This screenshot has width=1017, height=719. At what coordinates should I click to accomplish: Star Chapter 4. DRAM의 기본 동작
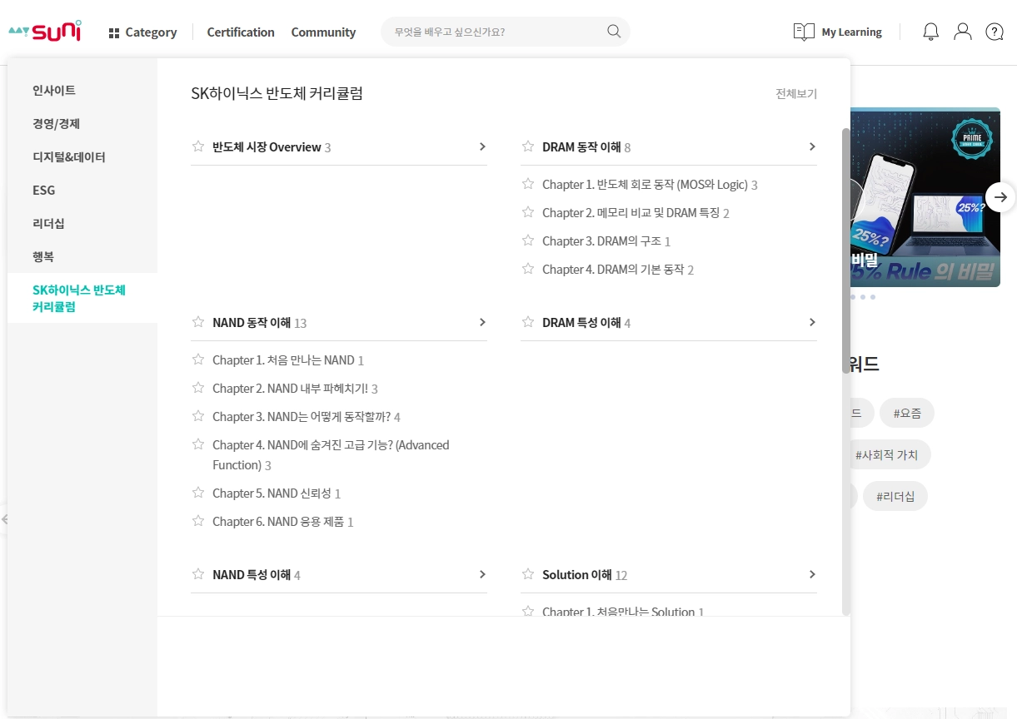point(528,269)
